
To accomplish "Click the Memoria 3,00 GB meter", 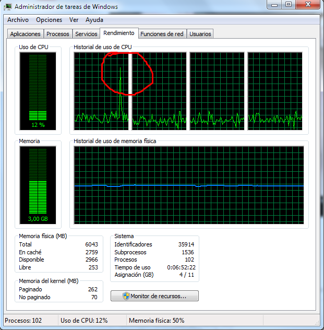I will [38, 185].
